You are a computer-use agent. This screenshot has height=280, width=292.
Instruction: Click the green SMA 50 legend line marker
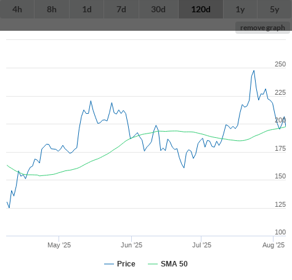click(153, 264)
